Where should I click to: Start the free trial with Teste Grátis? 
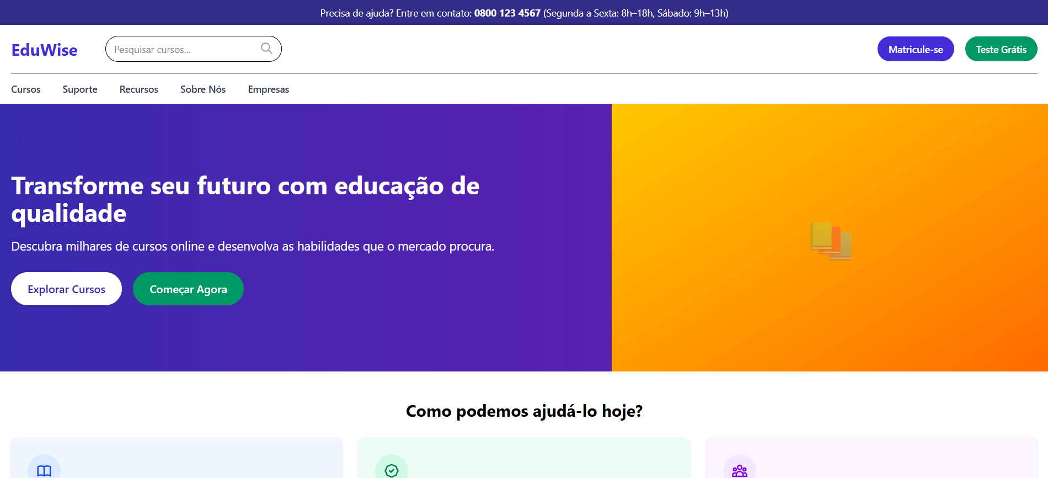click(x=1001, y=50)
